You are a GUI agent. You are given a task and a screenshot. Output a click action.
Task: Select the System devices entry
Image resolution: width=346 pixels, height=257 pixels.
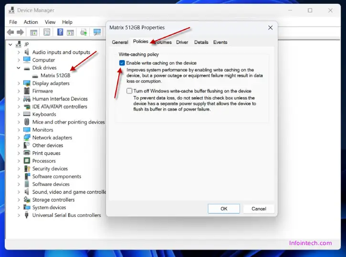49,207
